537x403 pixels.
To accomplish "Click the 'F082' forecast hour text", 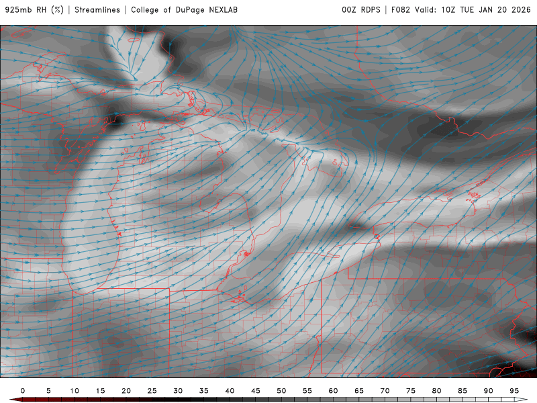I will coord(401,10).
